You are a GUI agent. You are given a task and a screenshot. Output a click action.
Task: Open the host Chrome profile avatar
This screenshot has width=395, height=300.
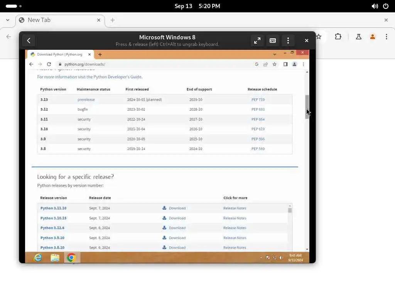point(373,37)
